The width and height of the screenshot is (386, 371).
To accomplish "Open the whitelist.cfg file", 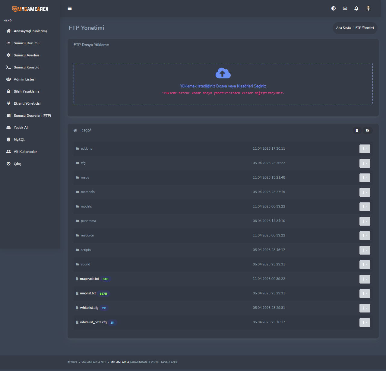I will pos(89,308).
